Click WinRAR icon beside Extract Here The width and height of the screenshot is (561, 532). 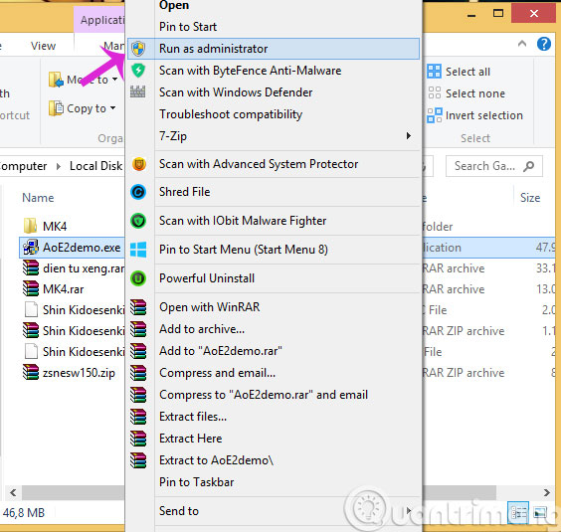click(138, 439)
